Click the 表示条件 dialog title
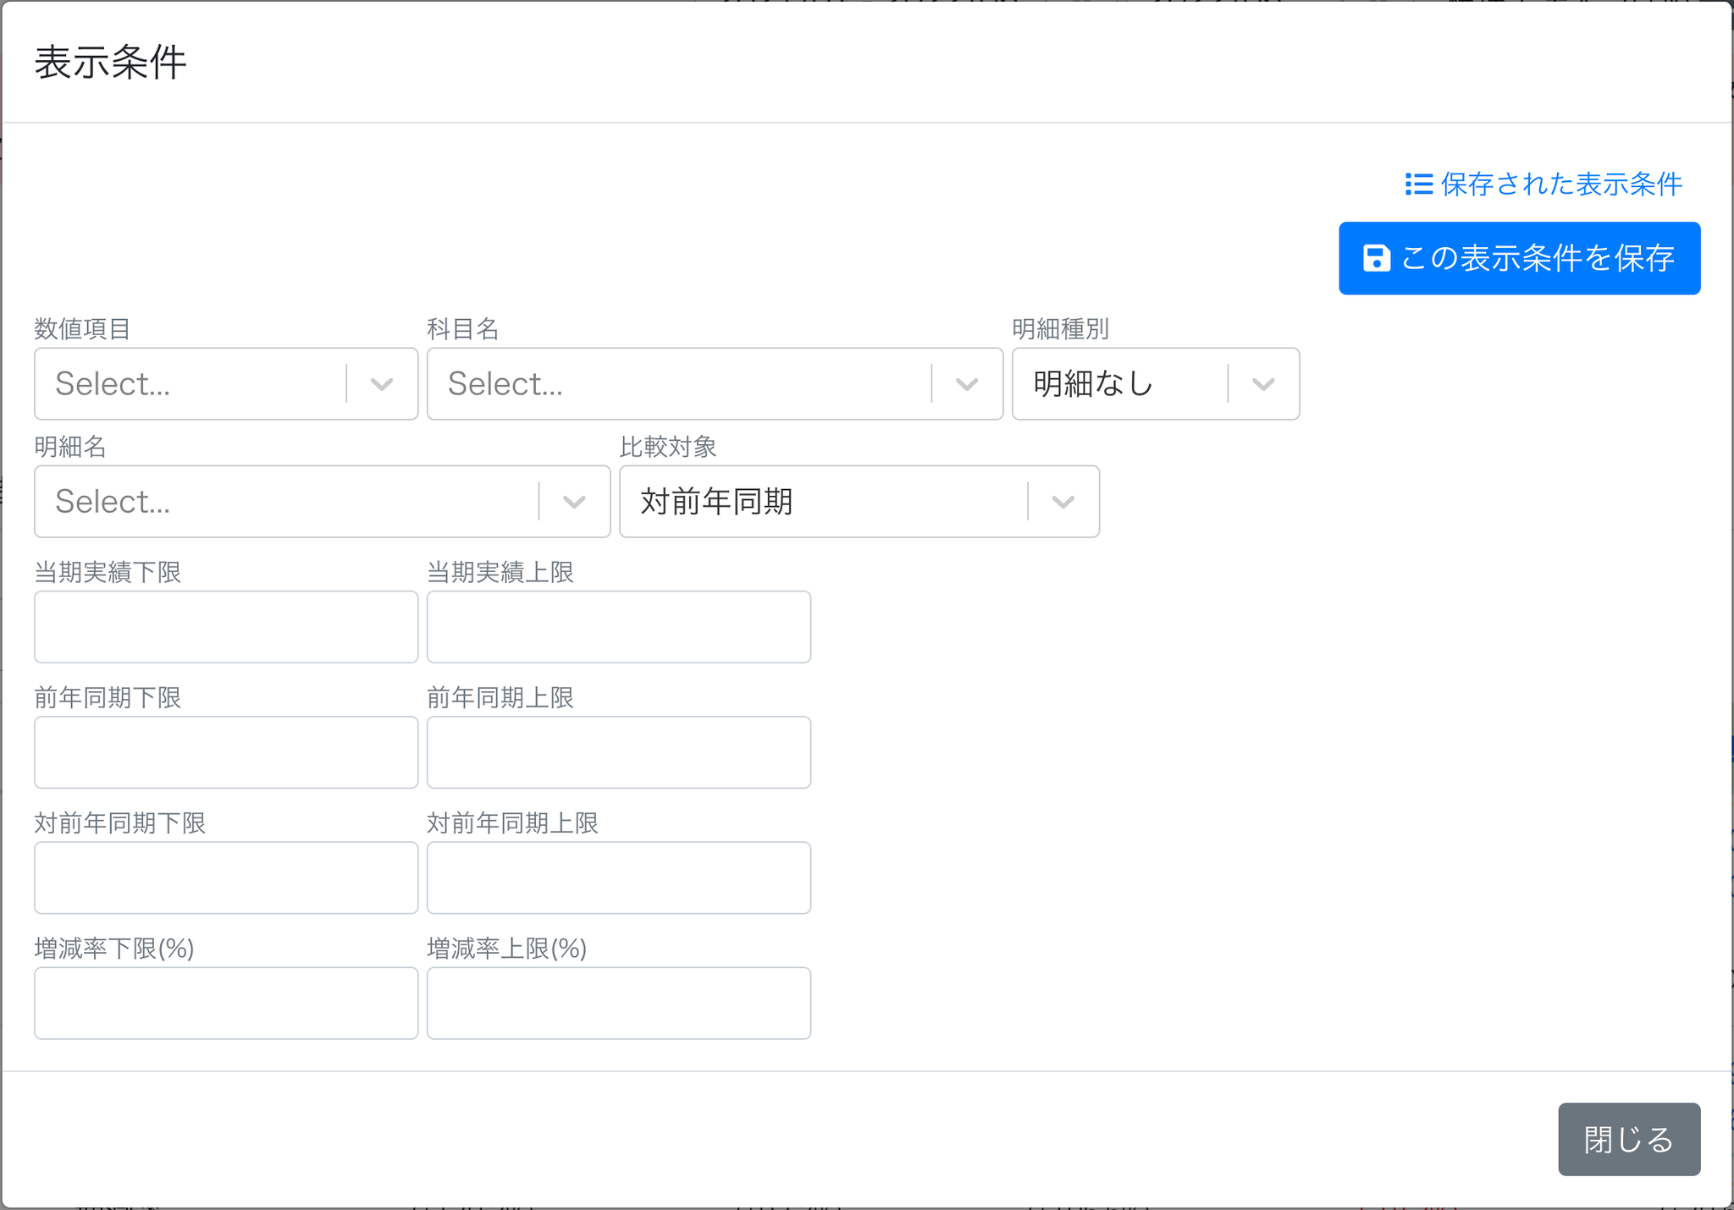Viewport: 1734px width, 1210px height. 110,63
